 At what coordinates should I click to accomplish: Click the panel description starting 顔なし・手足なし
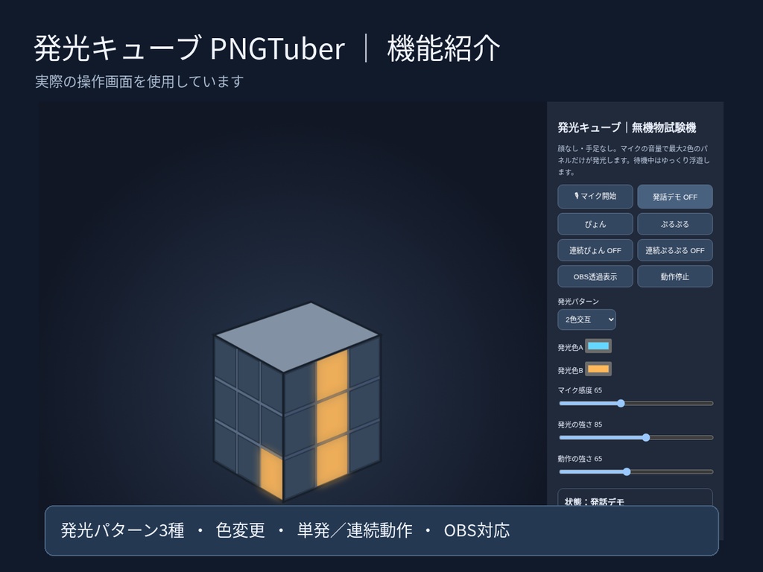pyautogui.click(x=633, y=160)
